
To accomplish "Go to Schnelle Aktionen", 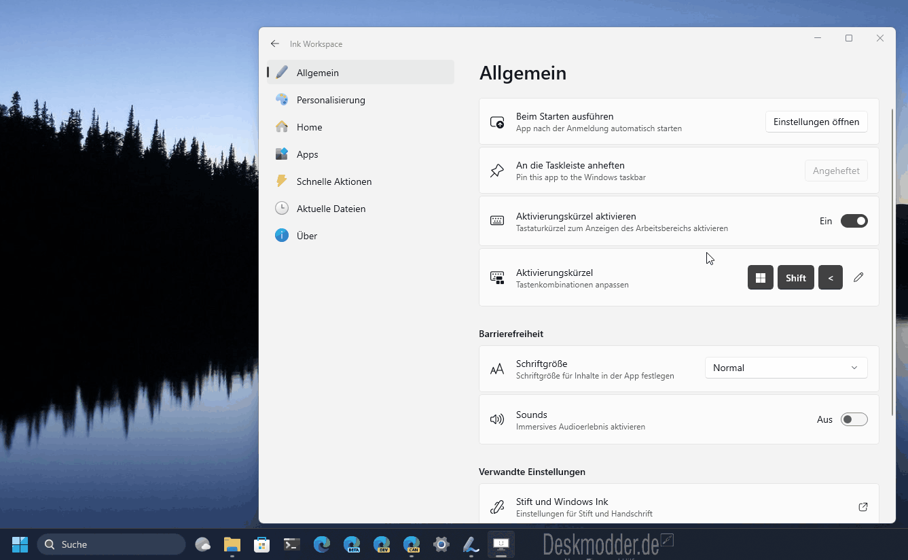I will coord(361,181).
